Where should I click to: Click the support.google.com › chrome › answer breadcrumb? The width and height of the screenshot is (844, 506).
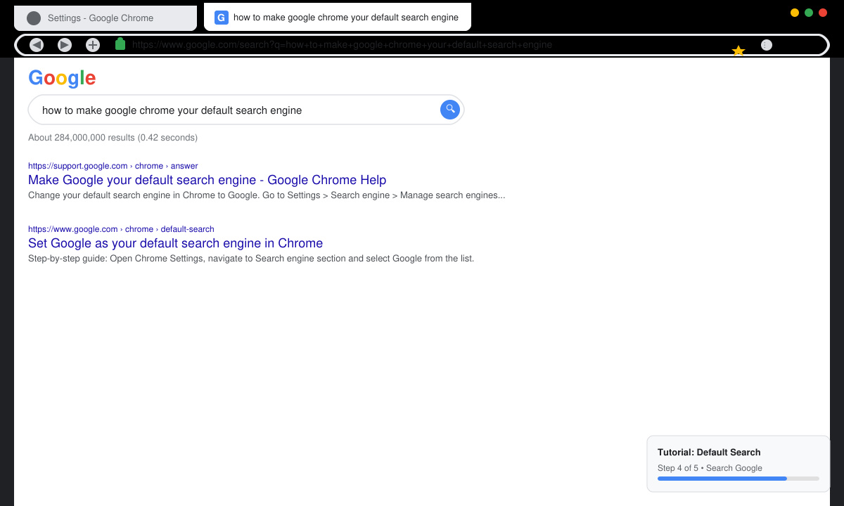pos(113,166)
